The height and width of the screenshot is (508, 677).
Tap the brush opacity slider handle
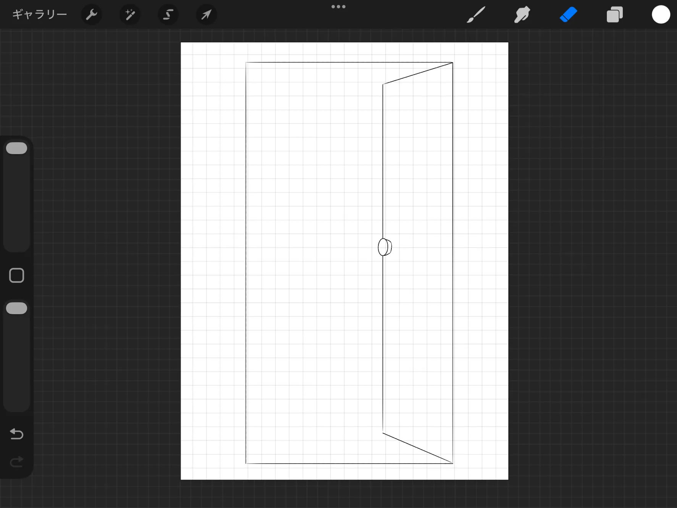[x=16, y=308]
